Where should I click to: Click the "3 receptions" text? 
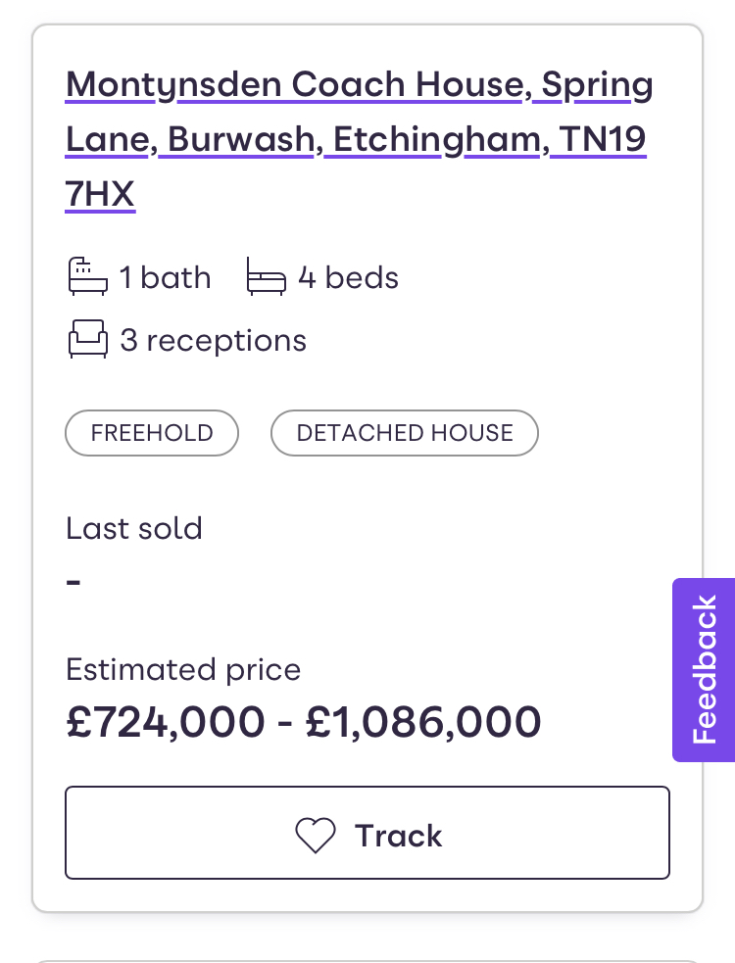213,341
